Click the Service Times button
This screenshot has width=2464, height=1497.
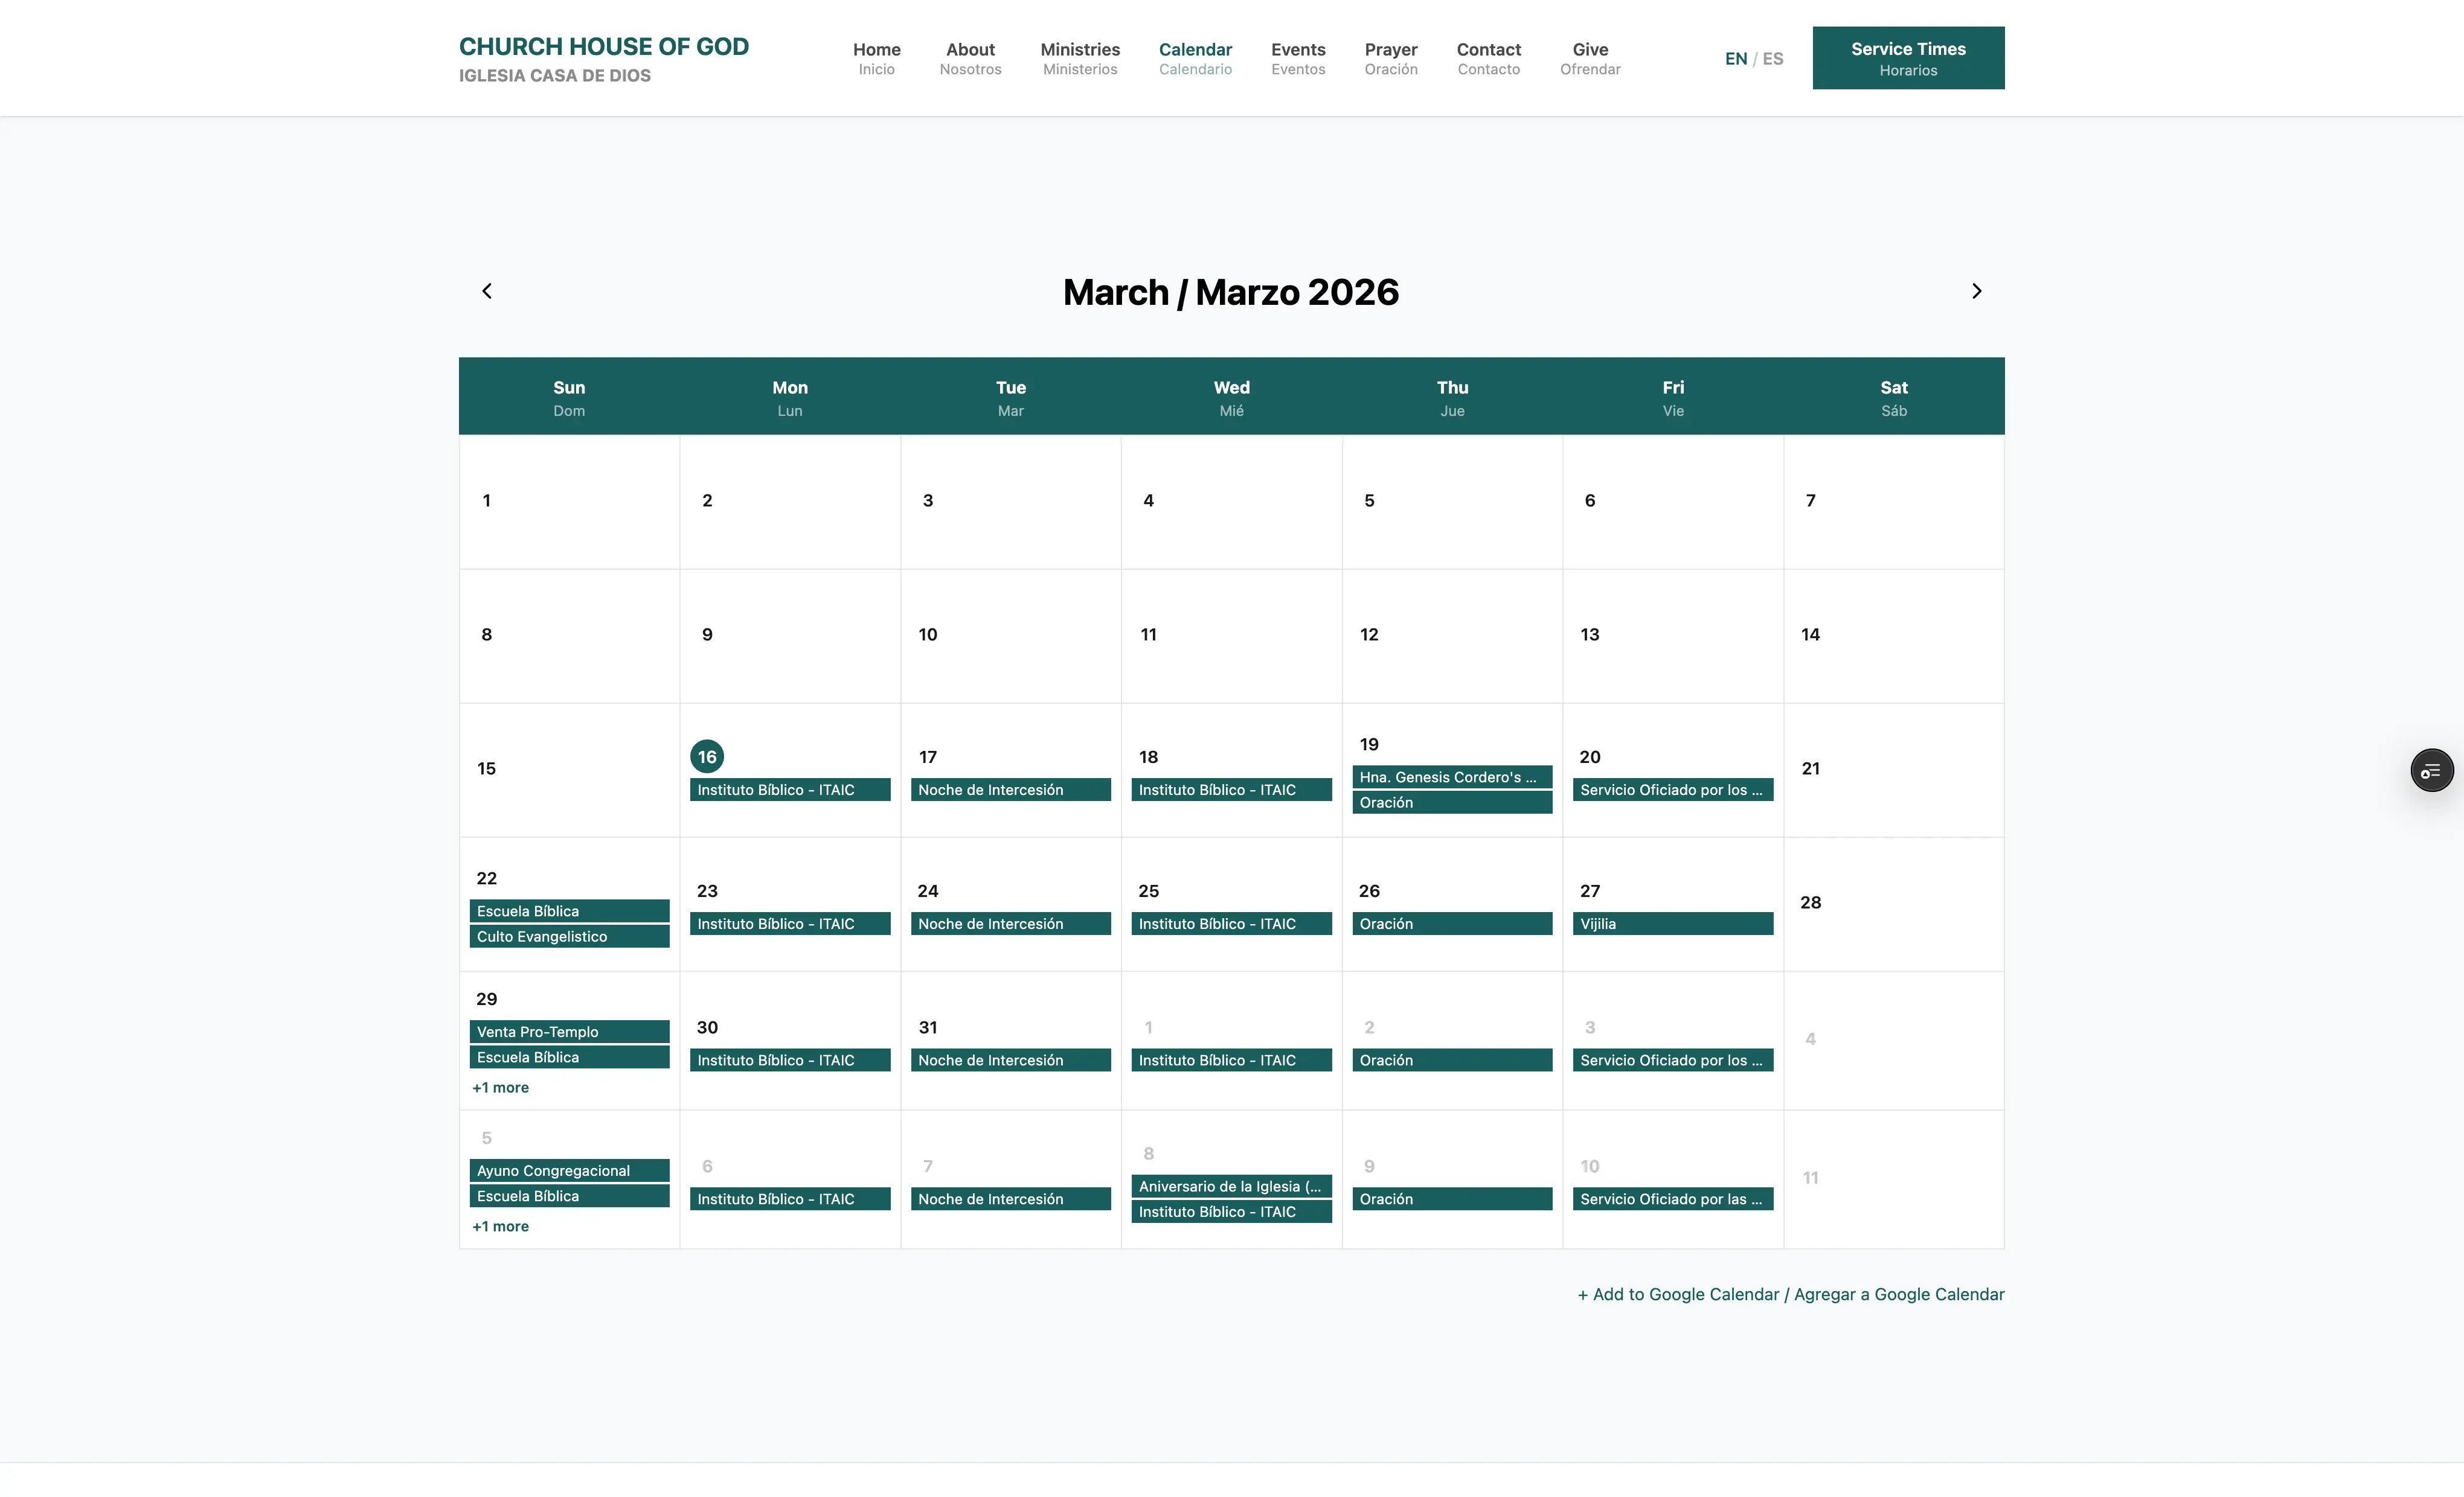coord(1907,58)
